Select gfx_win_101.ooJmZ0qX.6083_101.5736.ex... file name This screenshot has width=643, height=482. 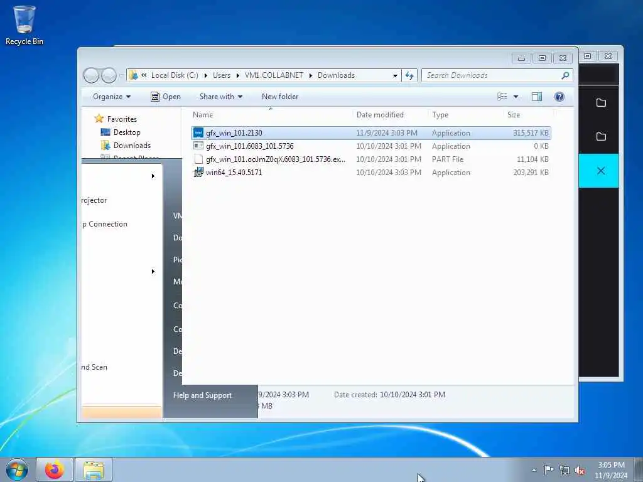click(x=276, y=159)
